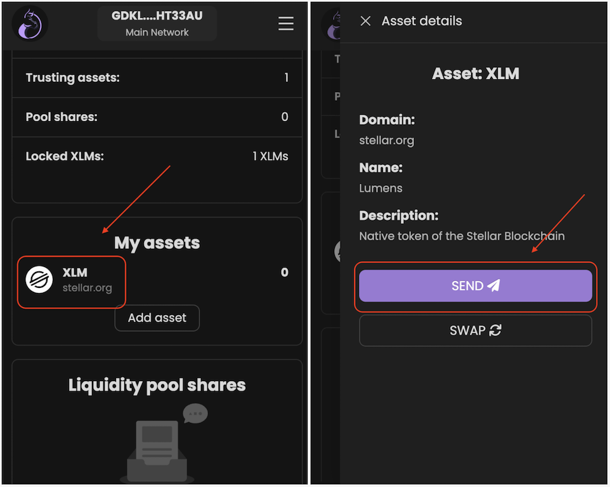Click the Trusting assets row
Viewport: 610px width, 487px height.
tap(157, 78)
